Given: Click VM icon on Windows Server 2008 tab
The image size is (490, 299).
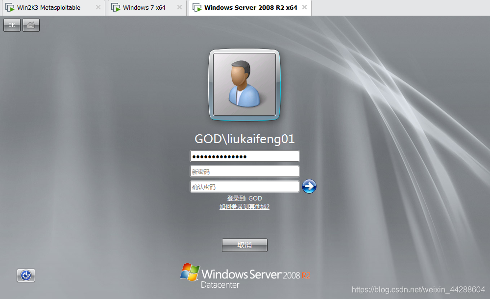Looking at the screenshot, I should point(197,7).
